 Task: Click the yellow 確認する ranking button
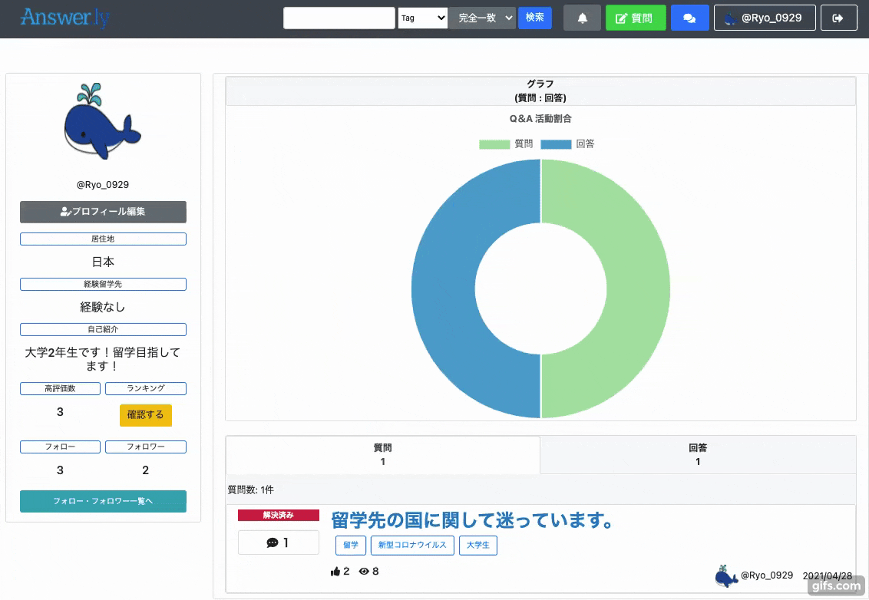click(x=146, y=415)
